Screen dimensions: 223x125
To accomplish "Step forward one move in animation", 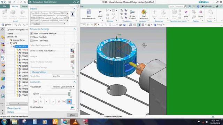I will (59, 101).
